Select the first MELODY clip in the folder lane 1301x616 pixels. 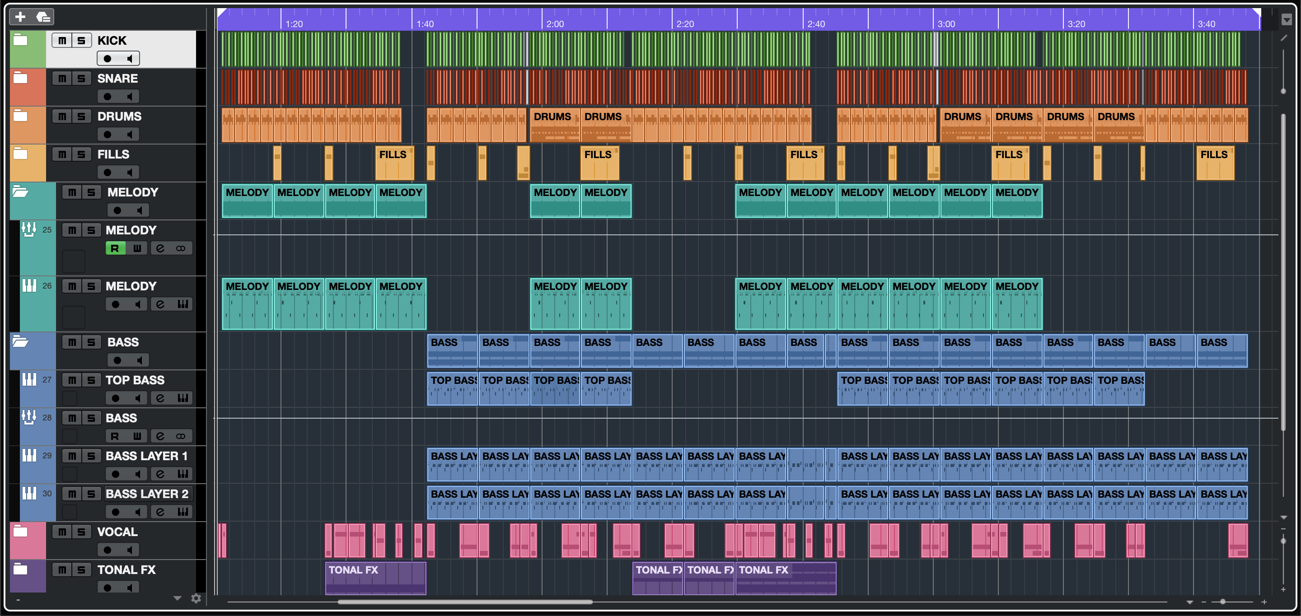pyautogui.click(x=247, y=201)
